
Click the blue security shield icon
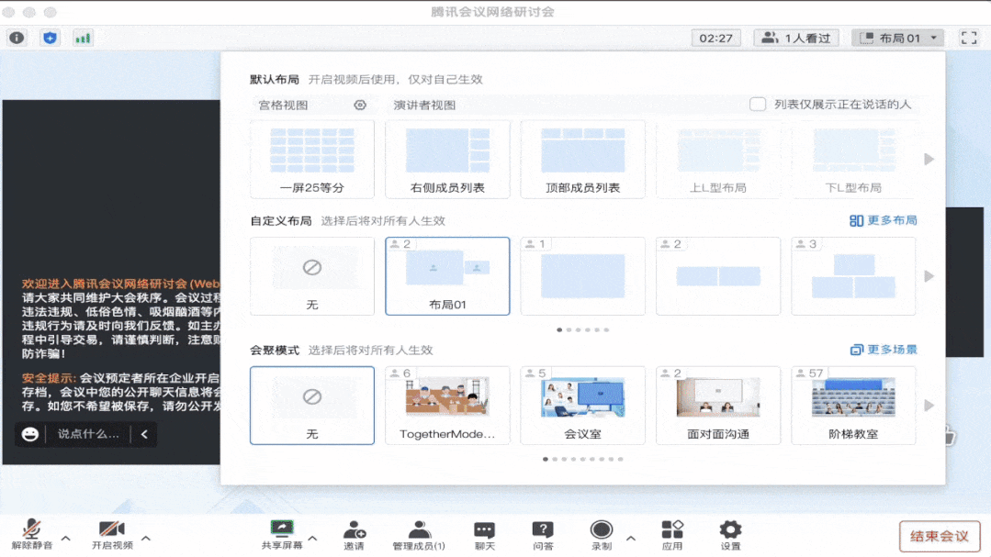[x=50, y=38]
